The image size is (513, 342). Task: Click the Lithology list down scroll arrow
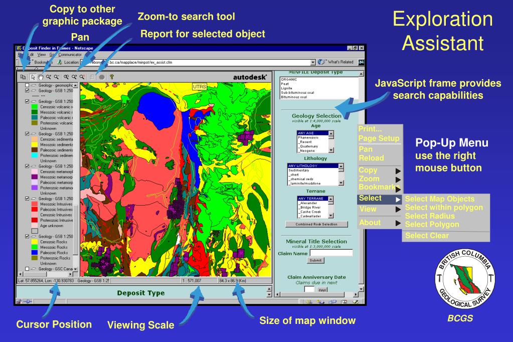click(341, 183)
